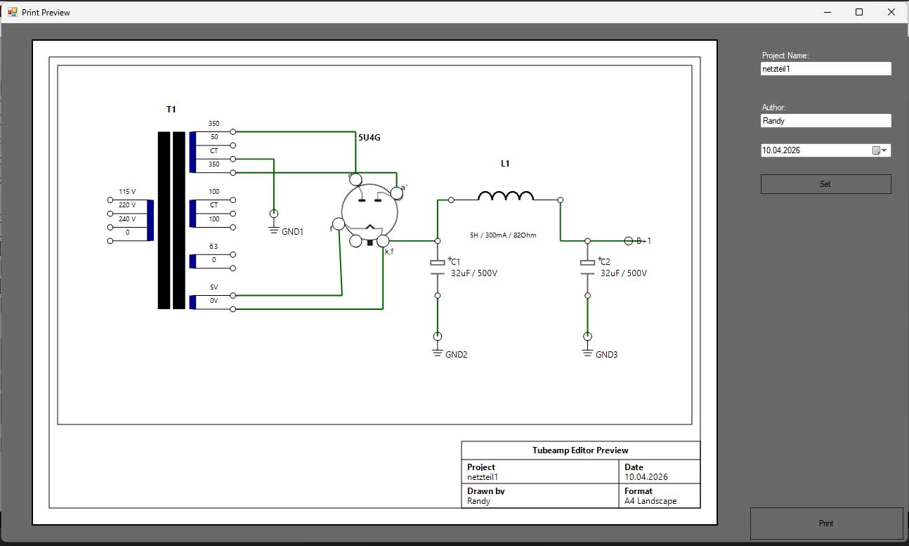
Task: Click the calendar icon in the date field
Action: tap(876, 150)
